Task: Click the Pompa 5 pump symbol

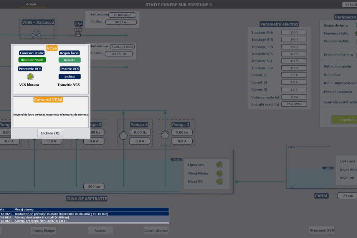Action: [165, 135]
